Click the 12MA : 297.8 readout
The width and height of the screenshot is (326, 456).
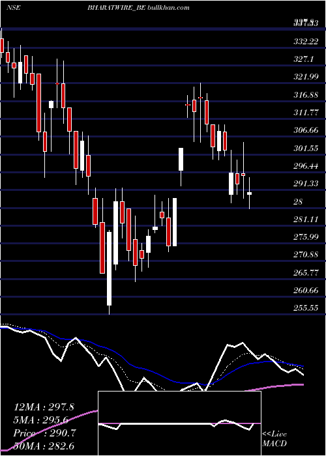click(x=43, y=407)
